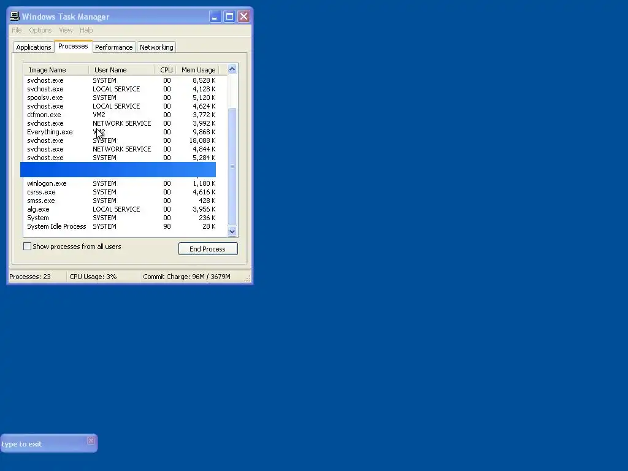Image resolution: width=628 pixels, height=471 pixels.
Task: Sort by CPU column header
Action: [166, 70]
